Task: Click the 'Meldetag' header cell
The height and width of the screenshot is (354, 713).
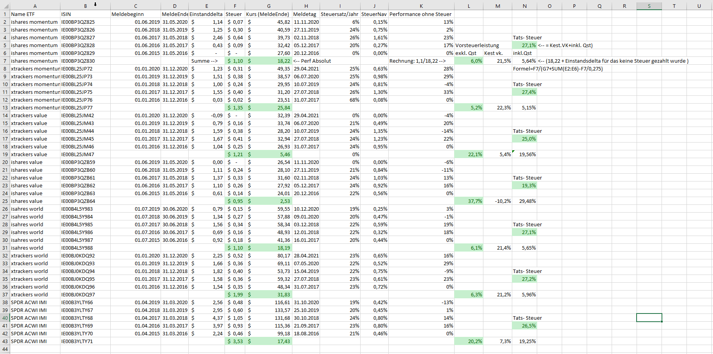Action: (x=306, y=14)
